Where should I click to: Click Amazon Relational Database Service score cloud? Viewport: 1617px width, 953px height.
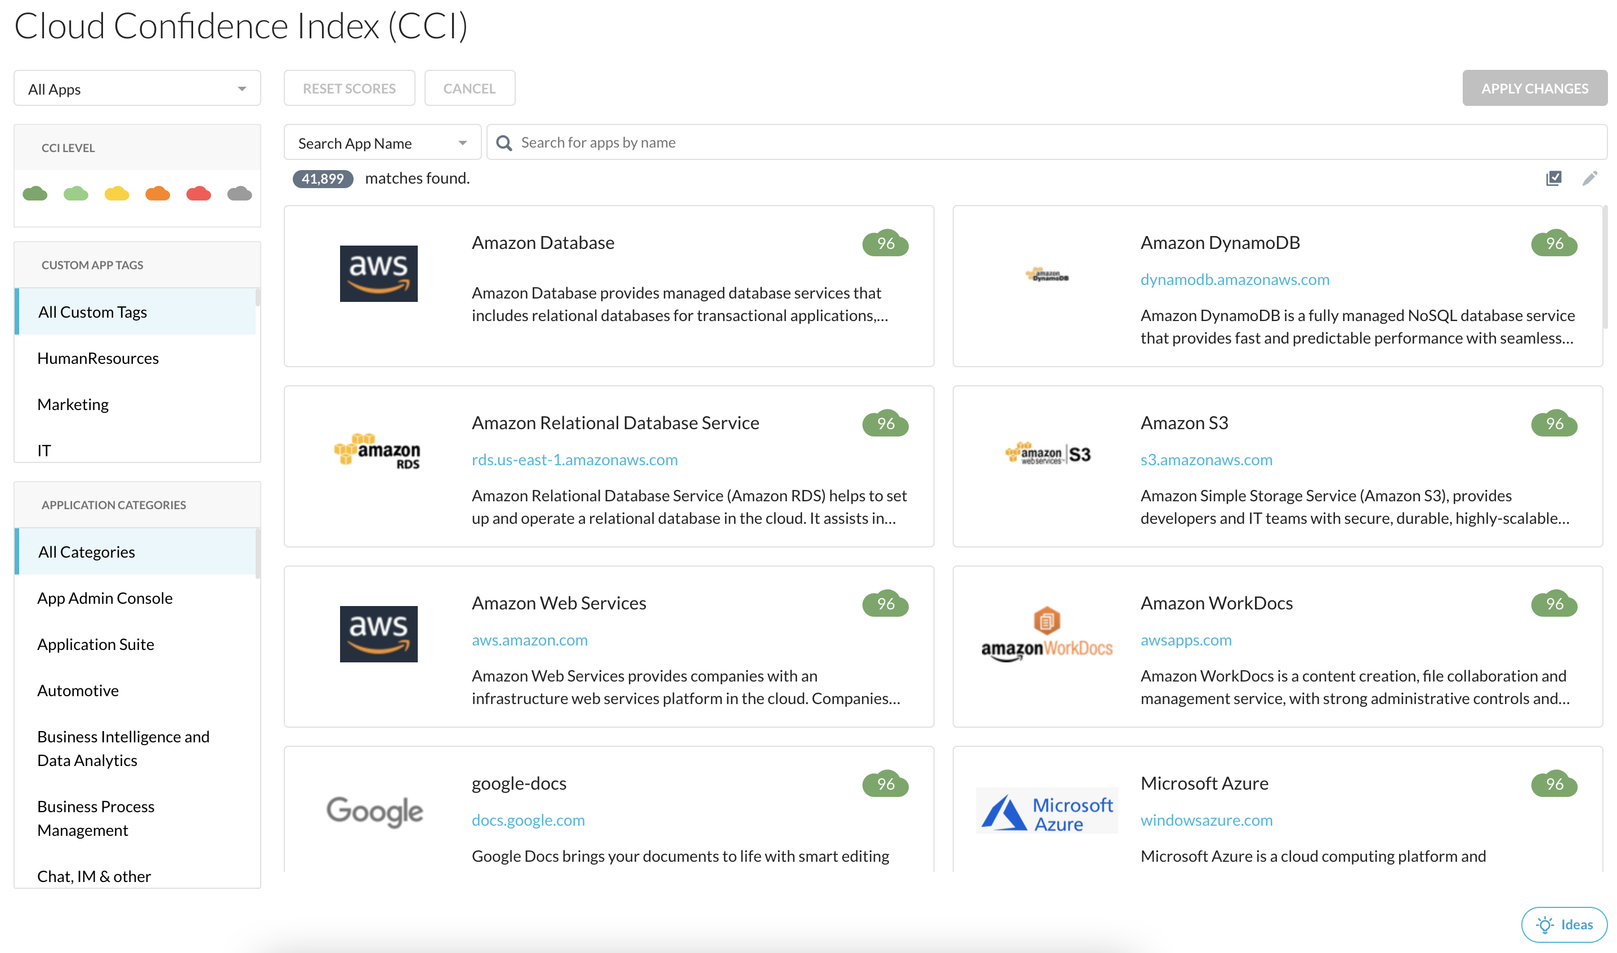pos(886,424)
